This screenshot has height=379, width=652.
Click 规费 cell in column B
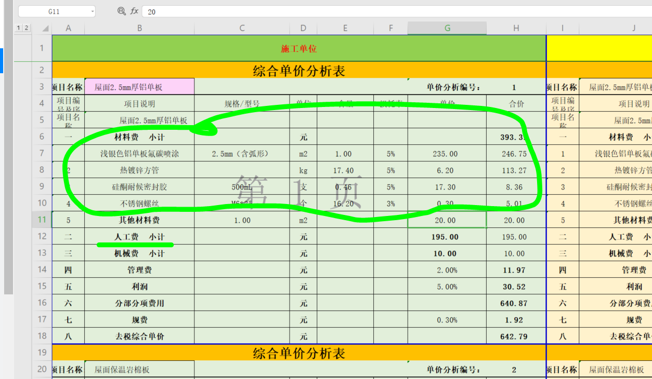pyautogui.click(x=139, y=320)
